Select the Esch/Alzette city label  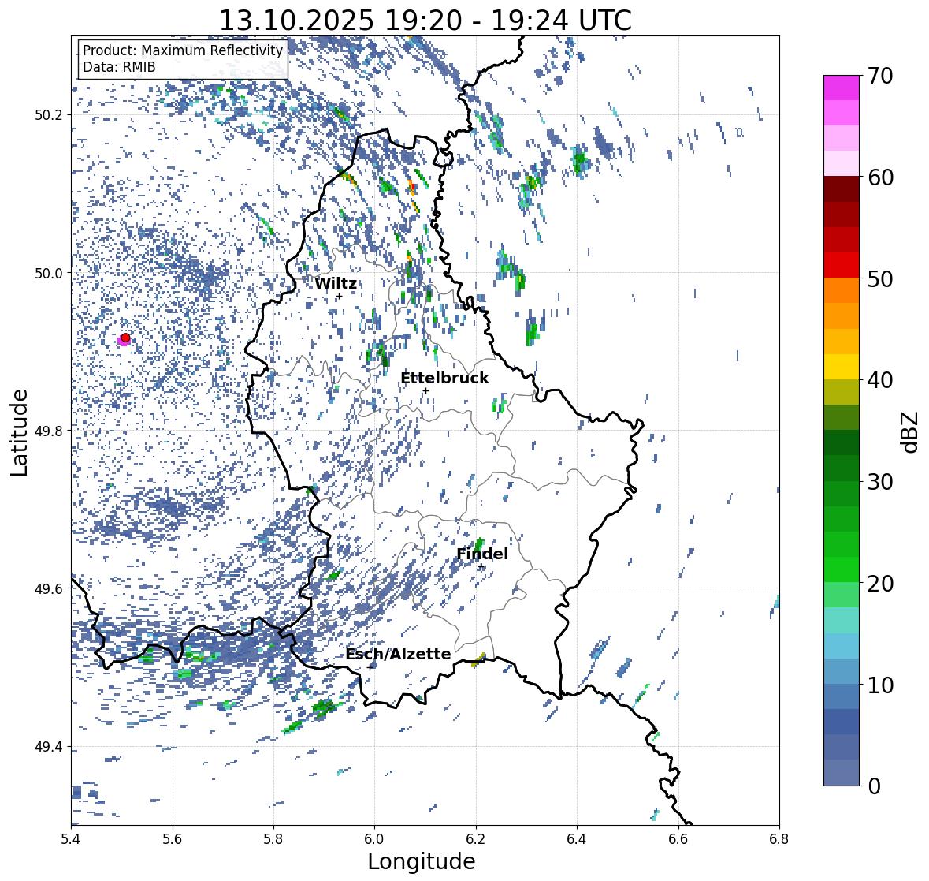398,654
